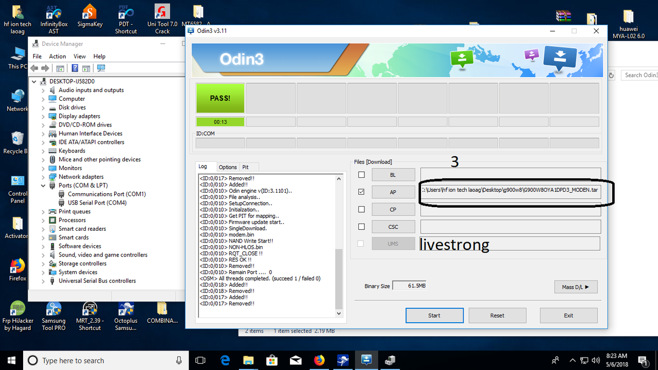
Task: Expand Display adapters node
Action: (x=44, y=116)
